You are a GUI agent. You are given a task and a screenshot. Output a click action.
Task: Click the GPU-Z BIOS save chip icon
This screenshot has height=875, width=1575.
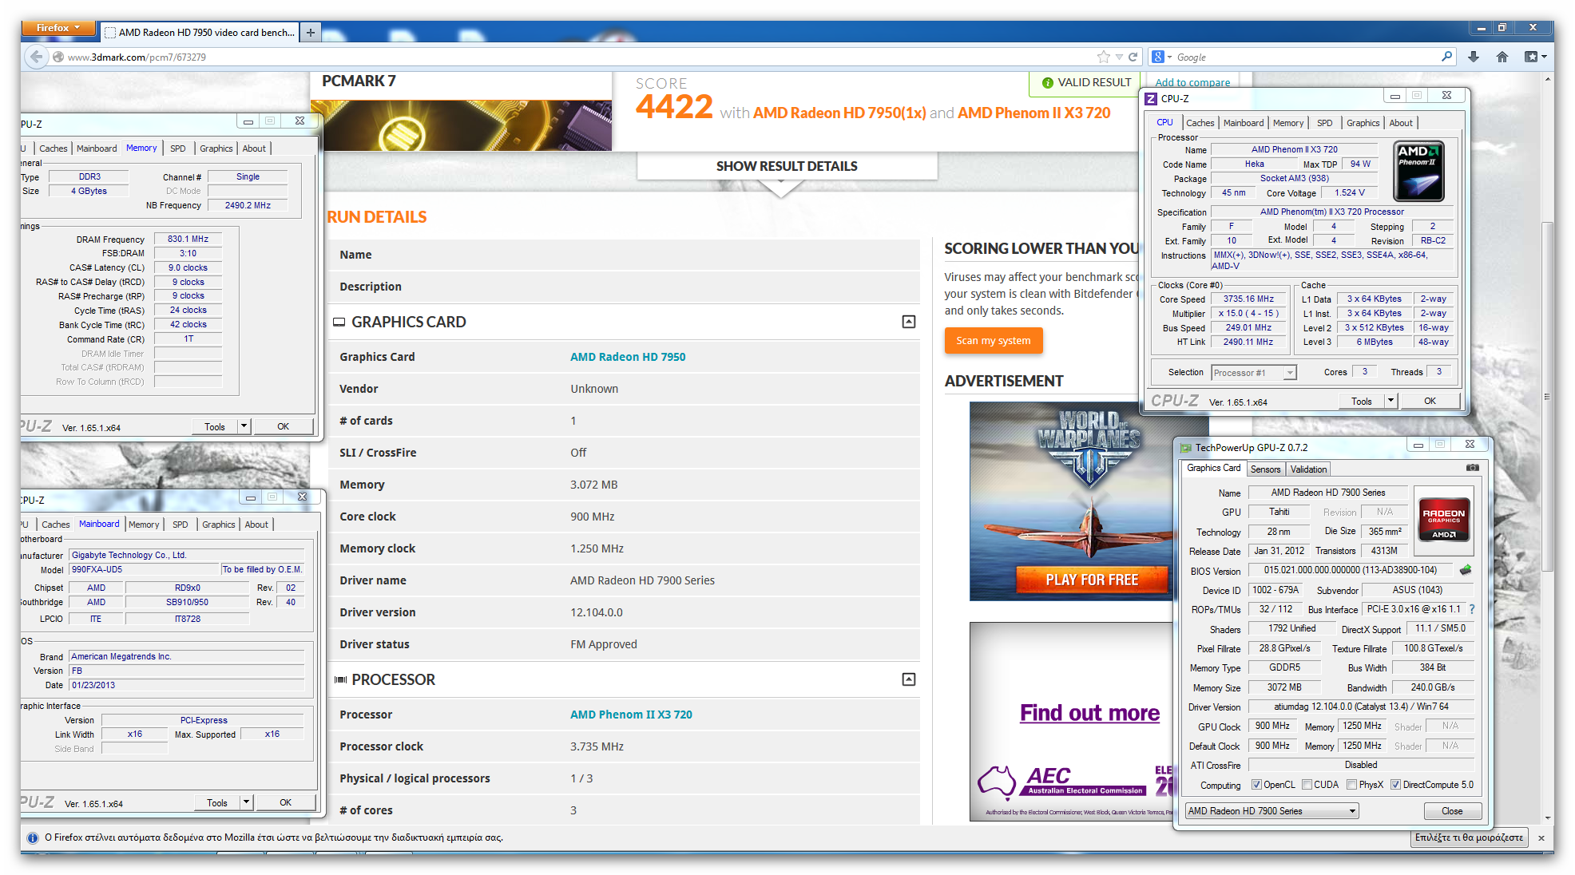click(x=1466, y=570)
